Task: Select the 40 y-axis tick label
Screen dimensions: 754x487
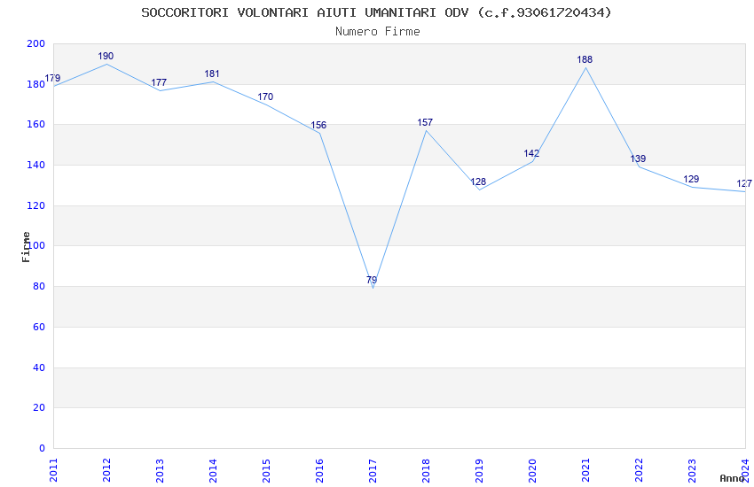Action: click(39, 368)
